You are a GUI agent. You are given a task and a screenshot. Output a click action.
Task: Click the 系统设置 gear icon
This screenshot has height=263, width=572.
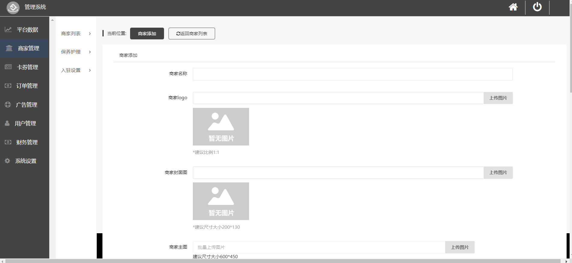8,161
